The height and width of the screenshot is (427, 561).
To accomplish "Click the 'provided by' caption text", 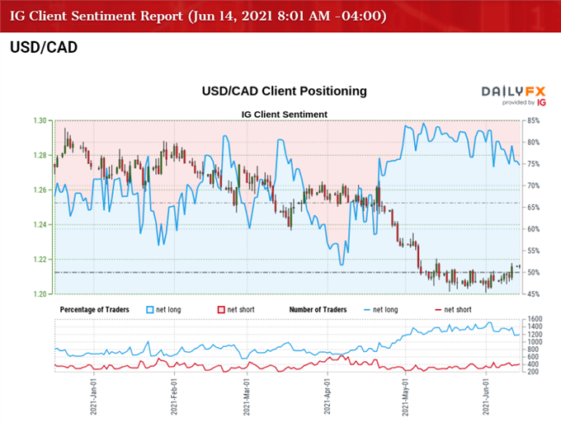I will coord(518,103).
